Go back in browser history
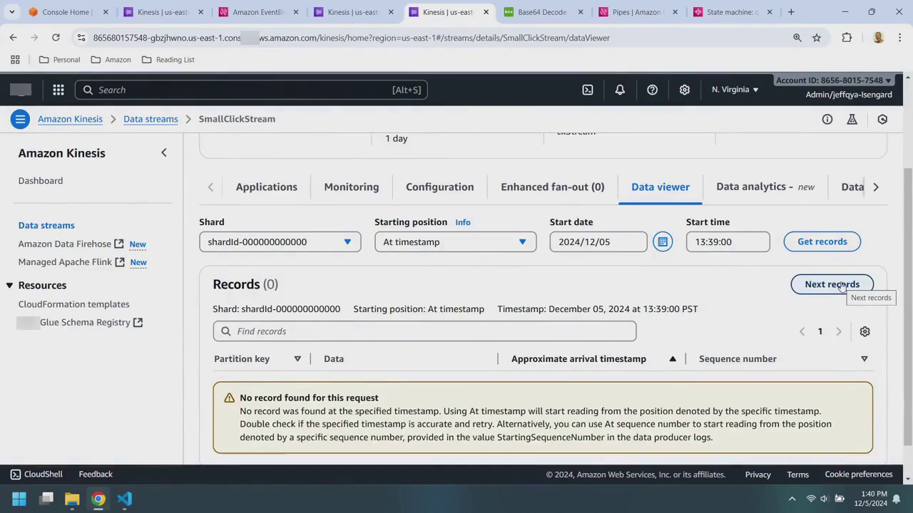Screen dimensions: 913x513 14,37
